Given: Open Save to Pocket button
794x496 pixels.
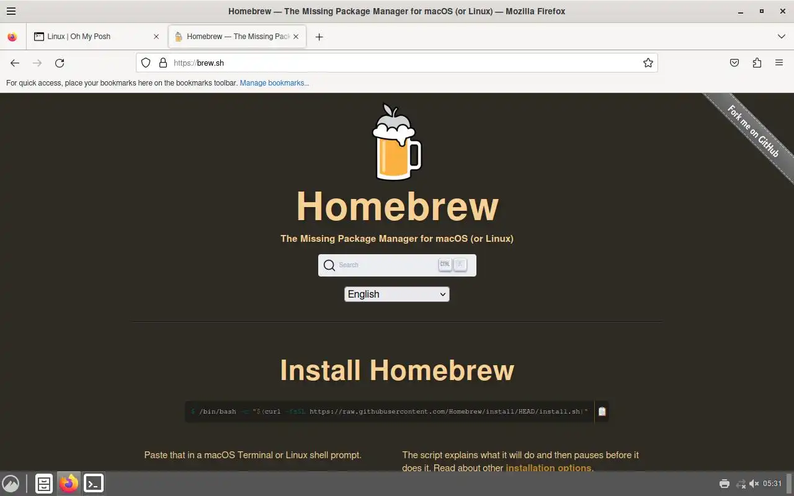Looking at the screenshot, I should click(734, 63).
